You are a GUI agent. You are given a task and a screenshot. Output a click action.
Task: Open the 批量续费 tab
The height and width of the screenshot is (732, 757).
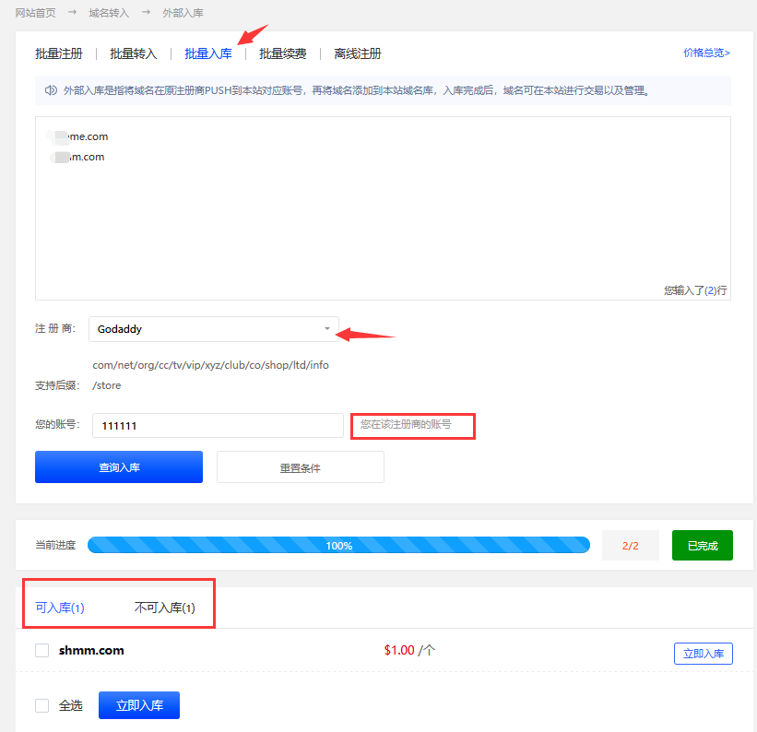283,53
